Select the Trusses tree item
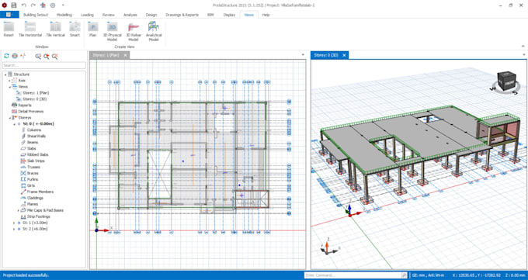This screenshot has height=280, width=528. click(x=33, y=167)
